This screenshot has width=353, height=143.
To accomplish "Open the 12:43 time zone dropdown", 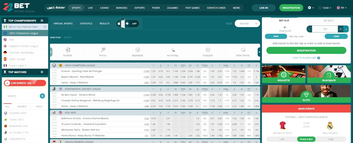I will 325,8.
